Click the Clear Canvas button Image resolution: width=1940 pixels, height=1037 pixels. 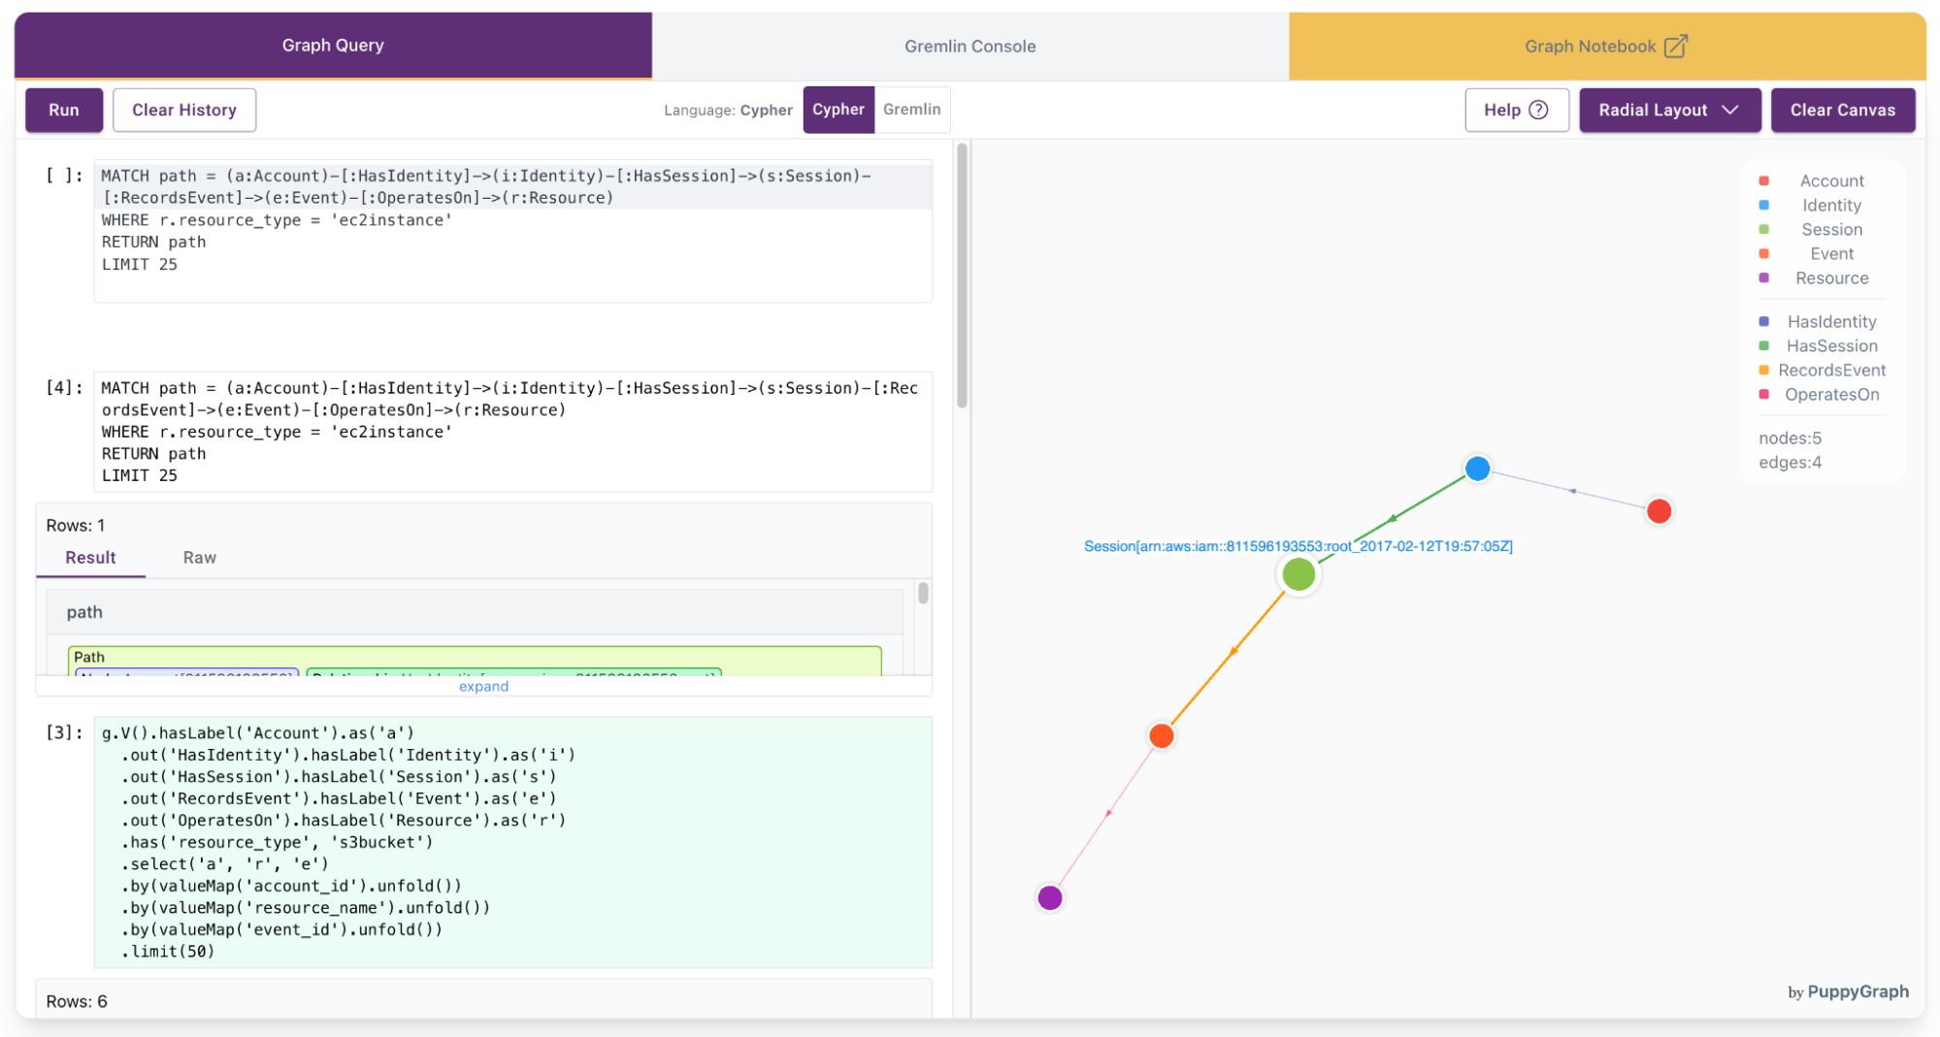pyautogui.click(x=1842, y=110)
